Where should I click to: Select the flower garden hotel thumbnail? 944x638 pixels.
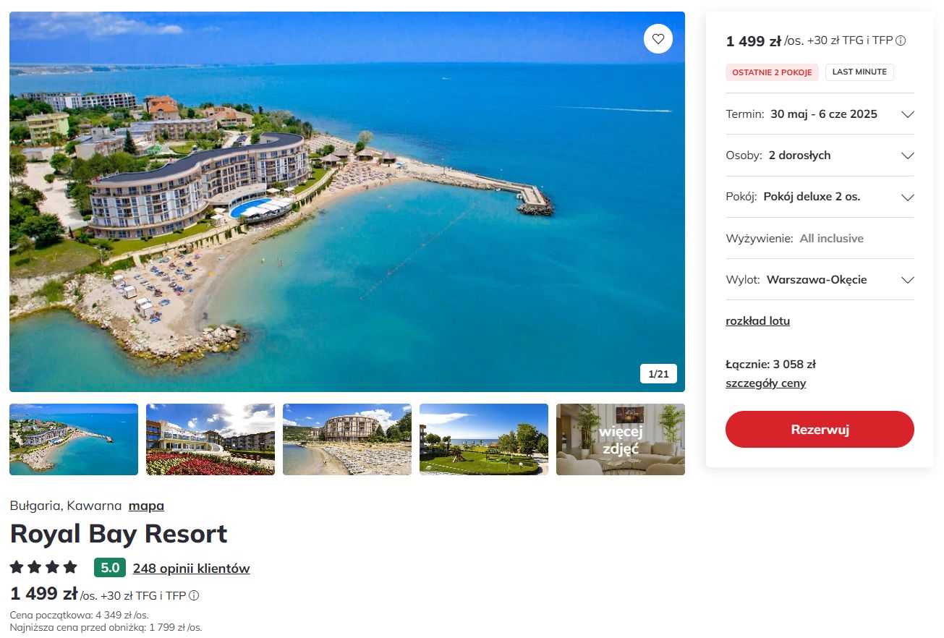coord(211,439)
